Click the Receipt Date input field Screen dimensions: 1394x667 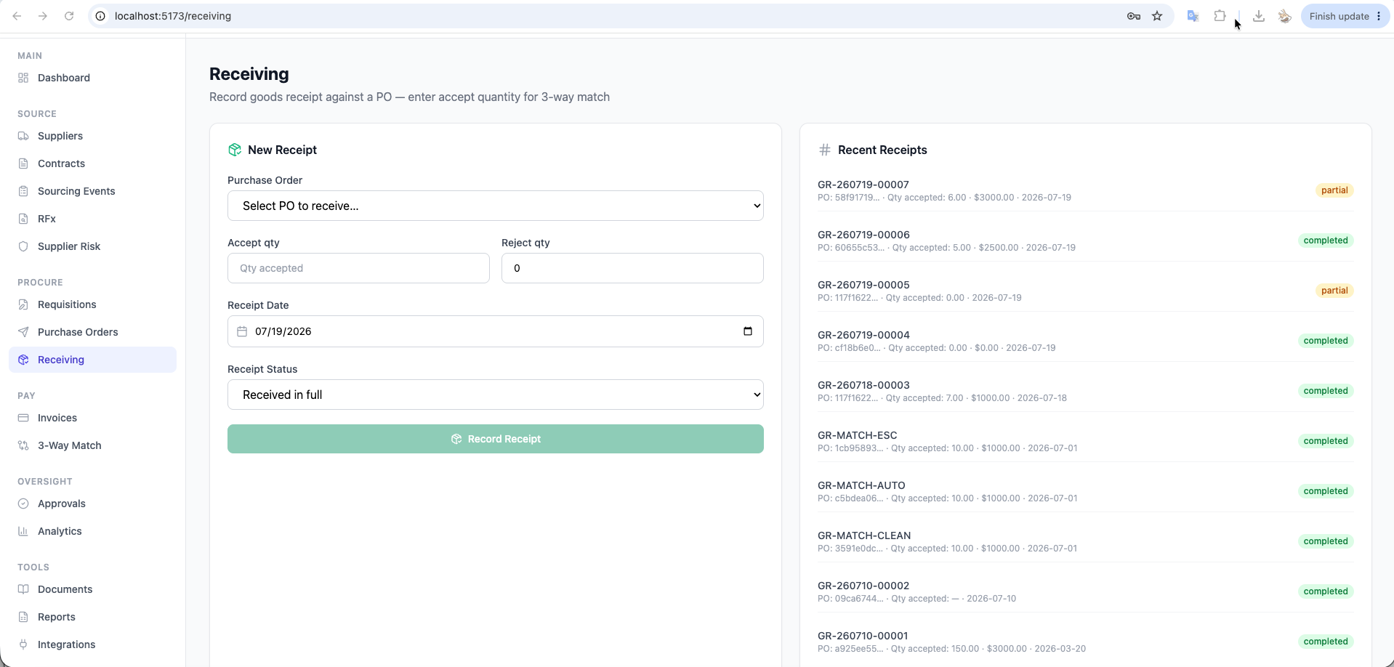coord(496,331)
